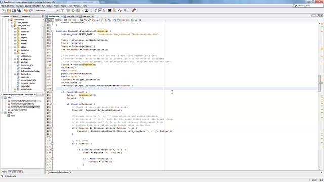Click the red Start Macro Recording icon
324x182 pixels.
(x=123, y=20)
